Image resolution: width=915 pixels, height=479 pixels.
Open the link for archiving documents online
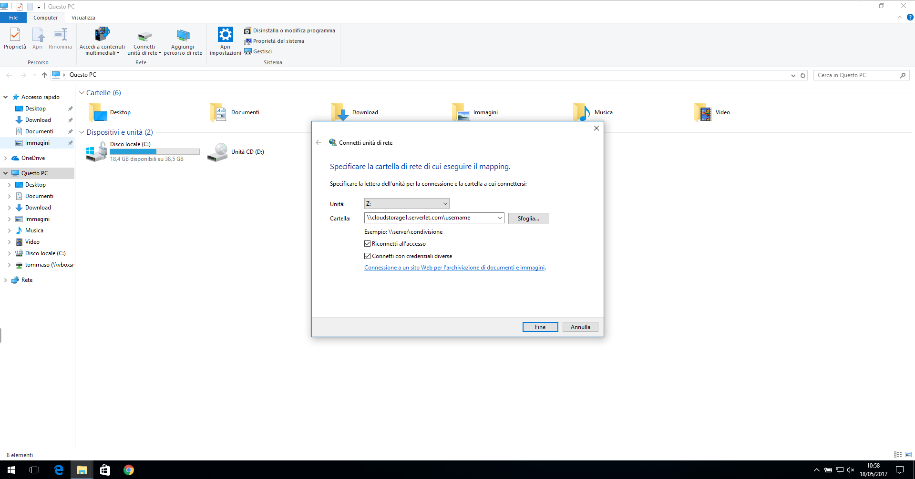tap(454, 268)
